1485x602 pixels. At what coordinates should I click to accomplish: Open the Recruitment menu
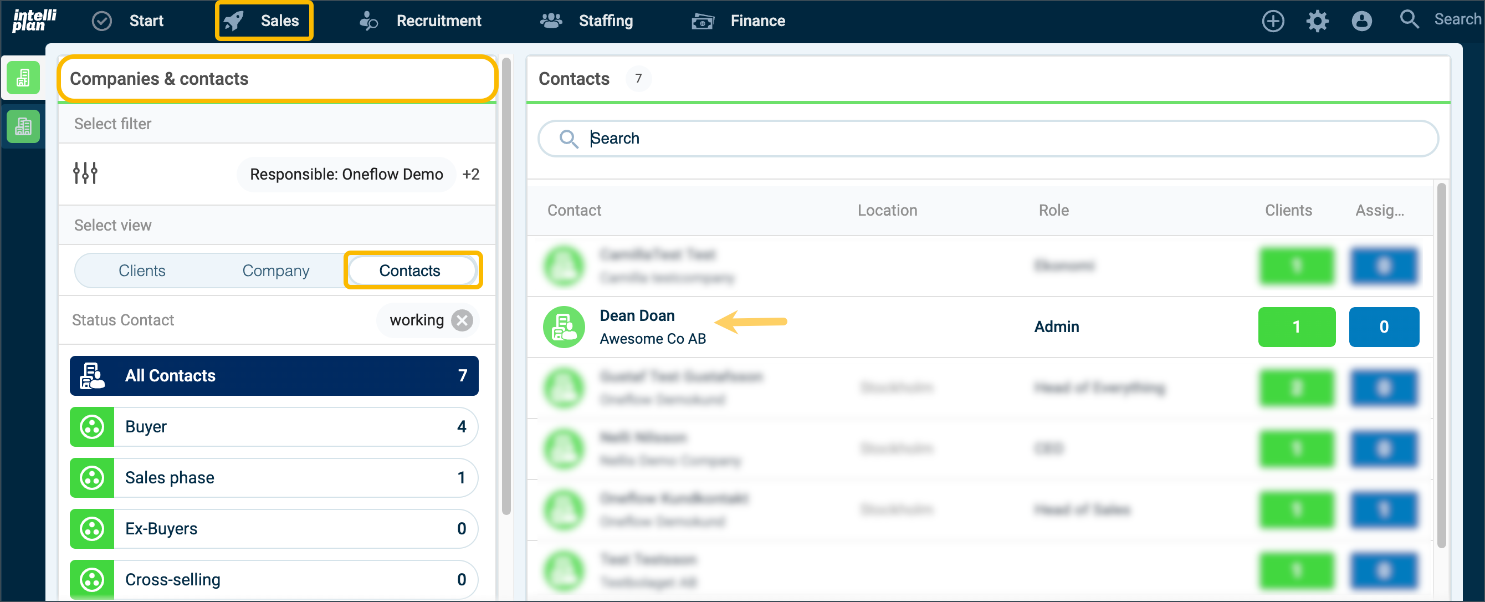[438, 21]
